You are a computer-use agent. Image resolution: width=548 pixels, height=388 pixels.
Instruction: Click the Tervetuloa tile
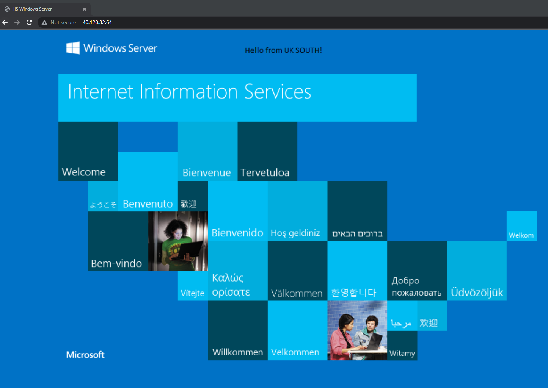[267, 152]
